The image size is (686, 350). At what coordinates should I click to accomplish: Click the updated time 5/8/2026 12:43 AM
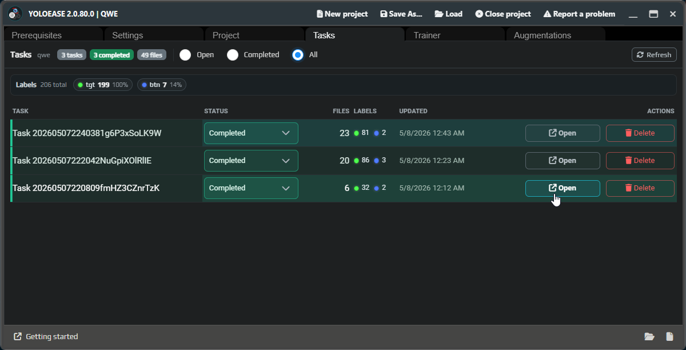click(432, 133)
